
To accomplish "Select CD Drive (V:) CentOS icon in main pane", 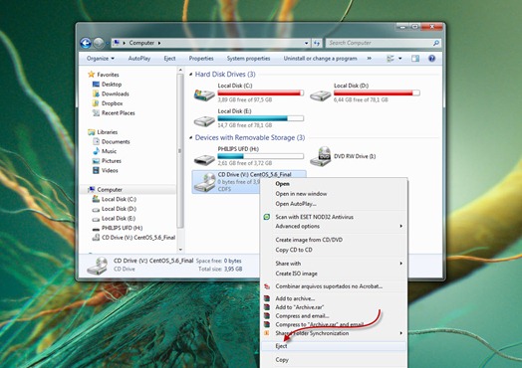I will 205,182.
